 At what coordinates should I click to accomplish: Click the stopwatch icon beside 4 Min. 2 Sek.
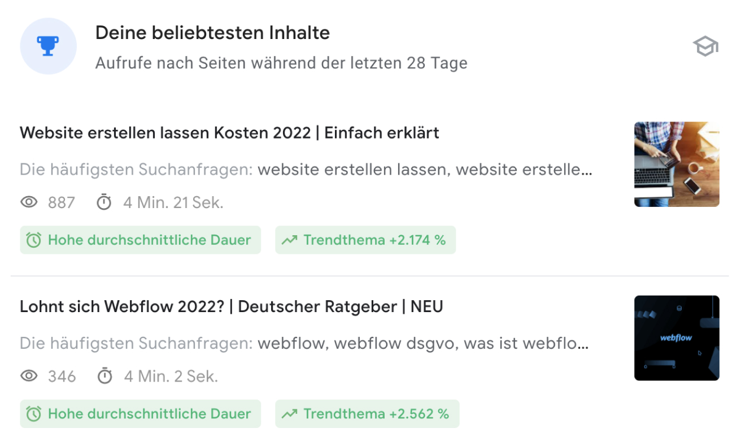105,375
